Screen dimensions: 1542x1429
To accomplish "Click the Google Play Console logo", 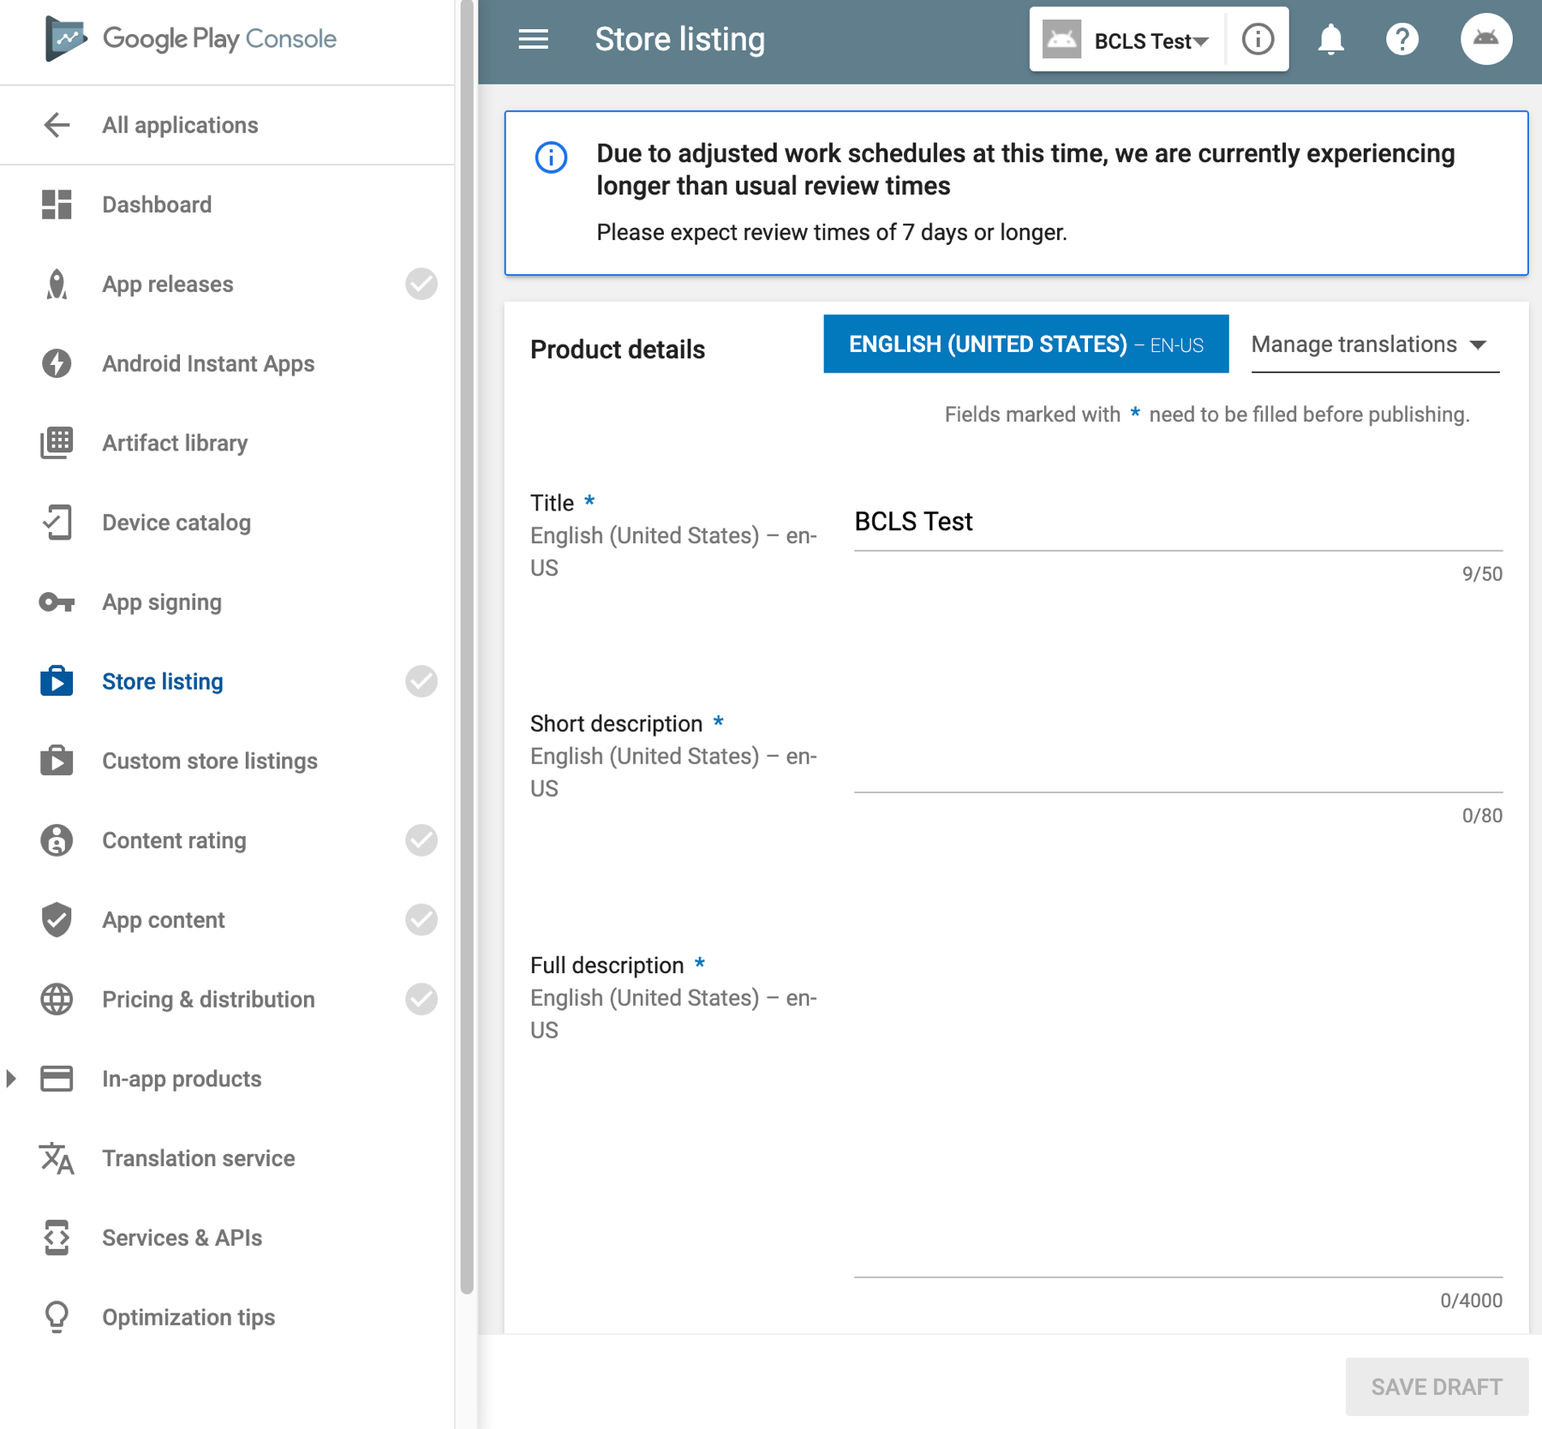I will pos(190,39).
